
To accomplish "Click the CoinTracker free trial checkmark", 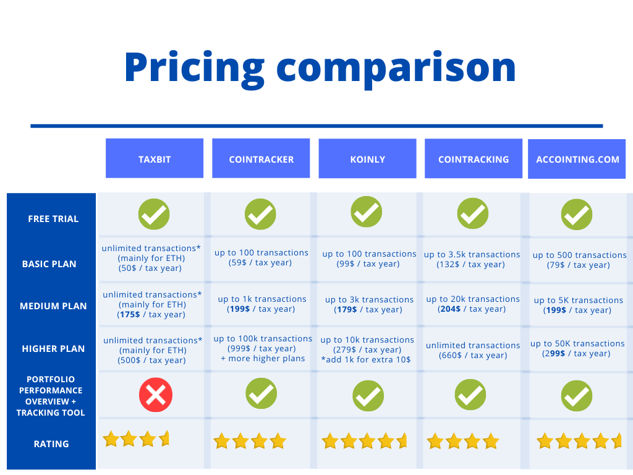I will click(260, 214).
